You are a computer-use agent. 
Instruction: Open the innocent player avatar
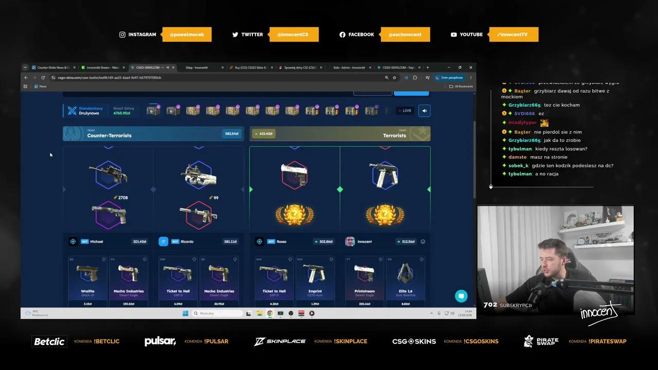(x=350, y=242)
